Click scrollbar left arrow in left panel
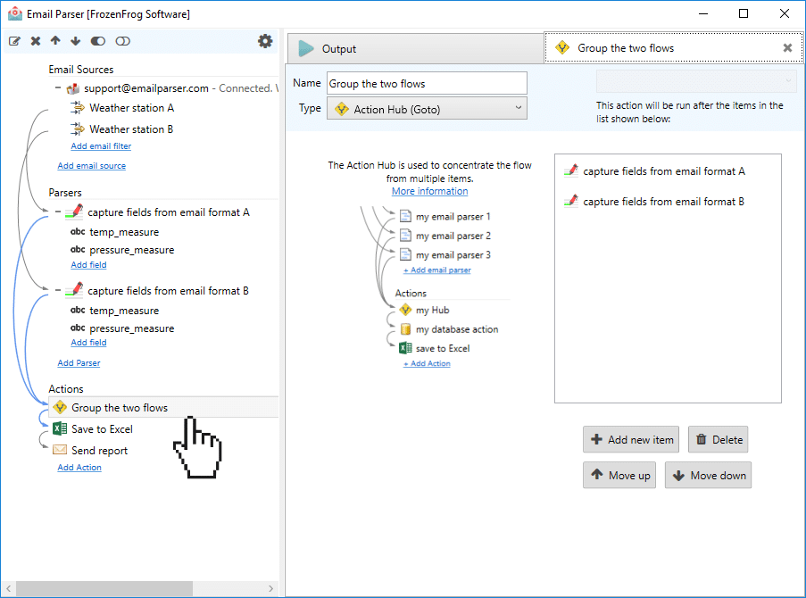The height and width of the screenshot is (598, 806). (8, 588)
